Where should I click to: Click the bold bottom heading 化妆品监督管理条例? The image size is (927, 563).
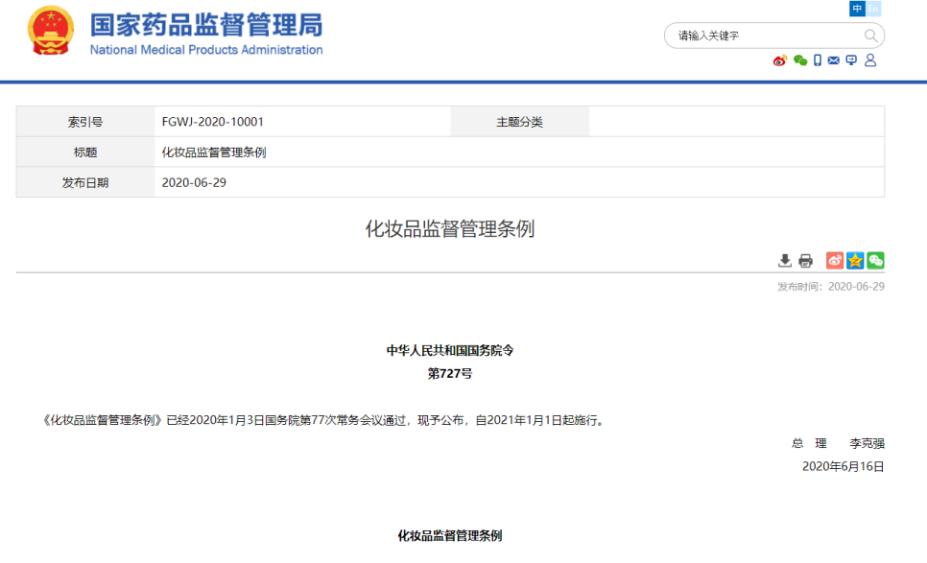(x=450, y=536)
